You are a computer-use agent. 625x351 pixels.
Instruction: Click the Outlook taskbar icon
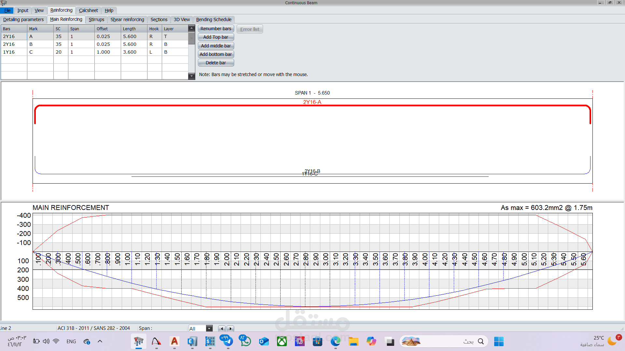[x=264, y=341]
